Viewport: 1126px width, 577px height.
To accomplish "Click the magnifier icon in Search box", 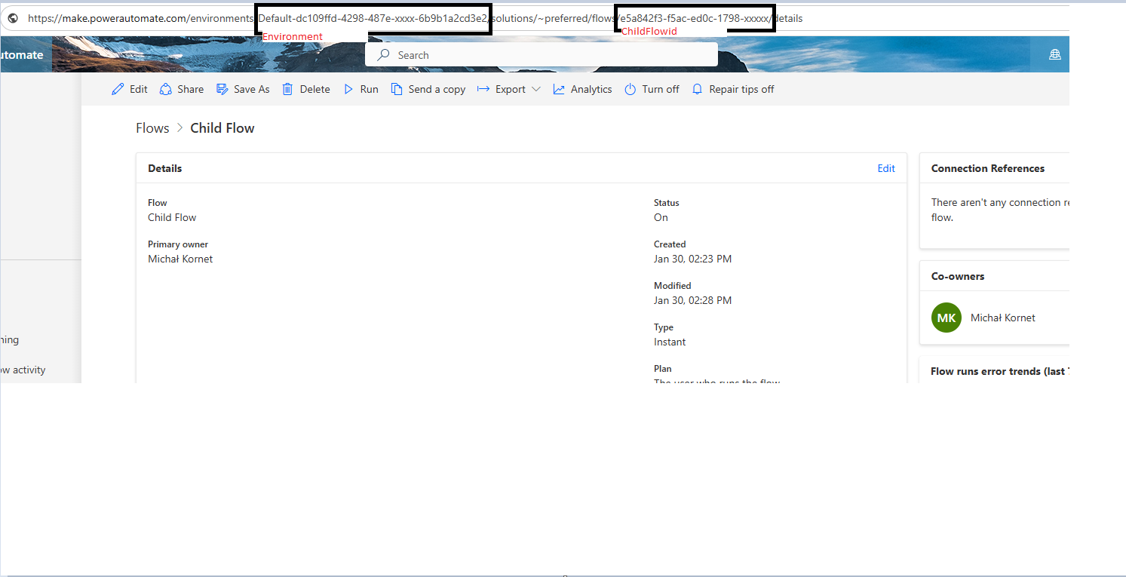I will tap(384, 55).
